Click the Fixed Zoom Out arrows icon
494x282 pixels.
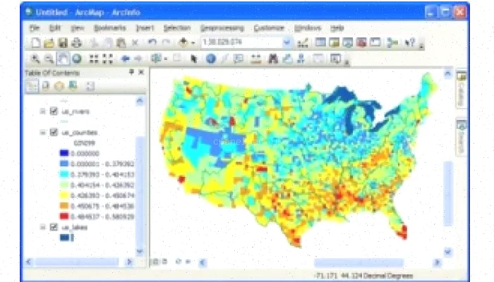pyautogui.click(x=107, y=59)
